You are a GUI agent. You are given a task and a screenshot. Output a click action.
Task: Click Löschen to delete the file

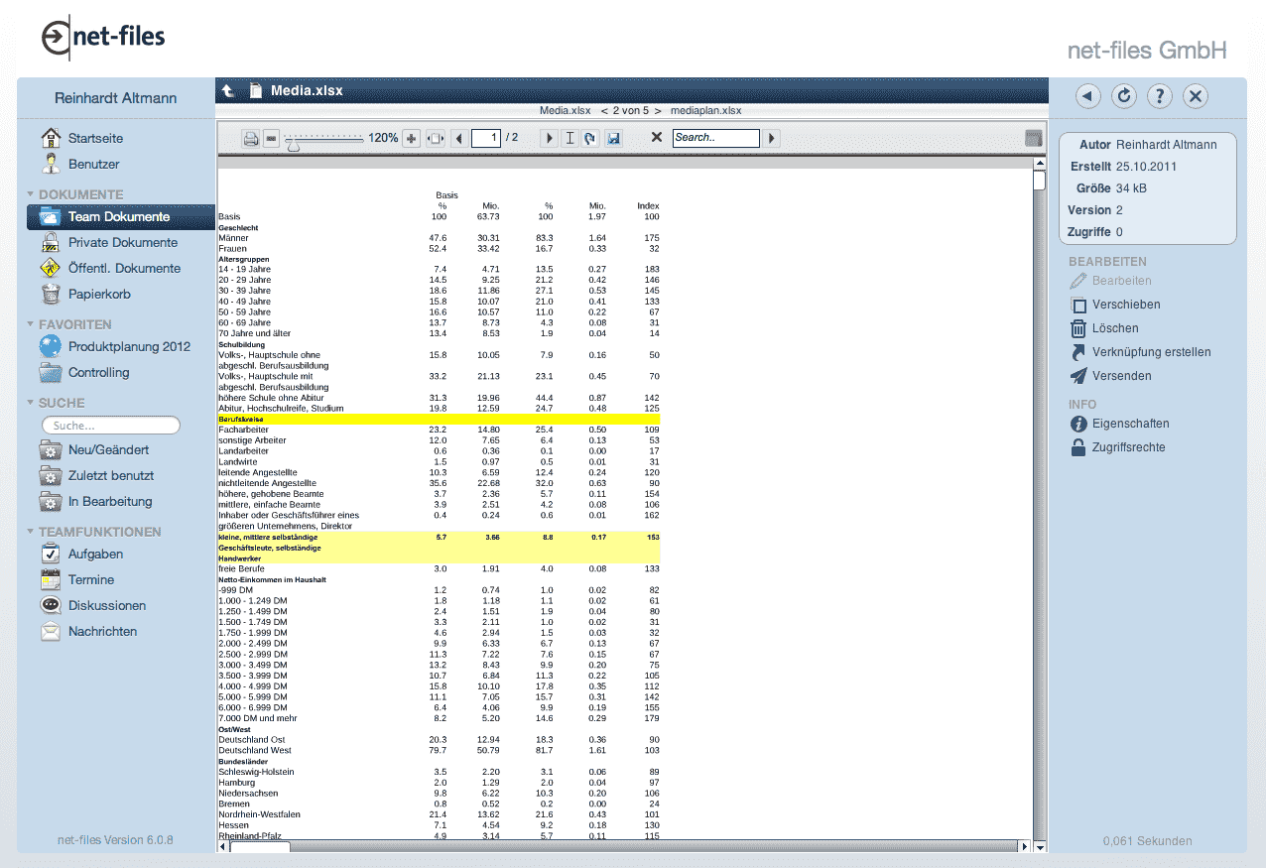tap(1115, 328)
